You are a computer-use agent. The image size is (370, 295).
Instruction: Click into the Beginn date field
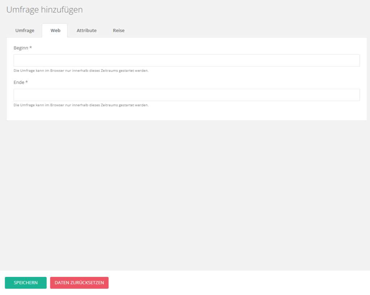pyautogui.click(x=186, y=60)
